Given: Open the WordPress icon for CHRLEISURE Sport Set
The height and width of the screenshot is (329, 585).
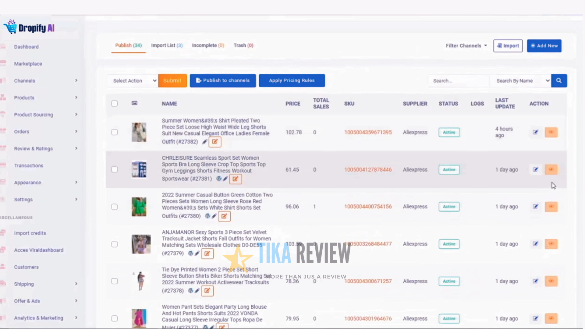Looking at the screenshot, I should coord(219,179).
